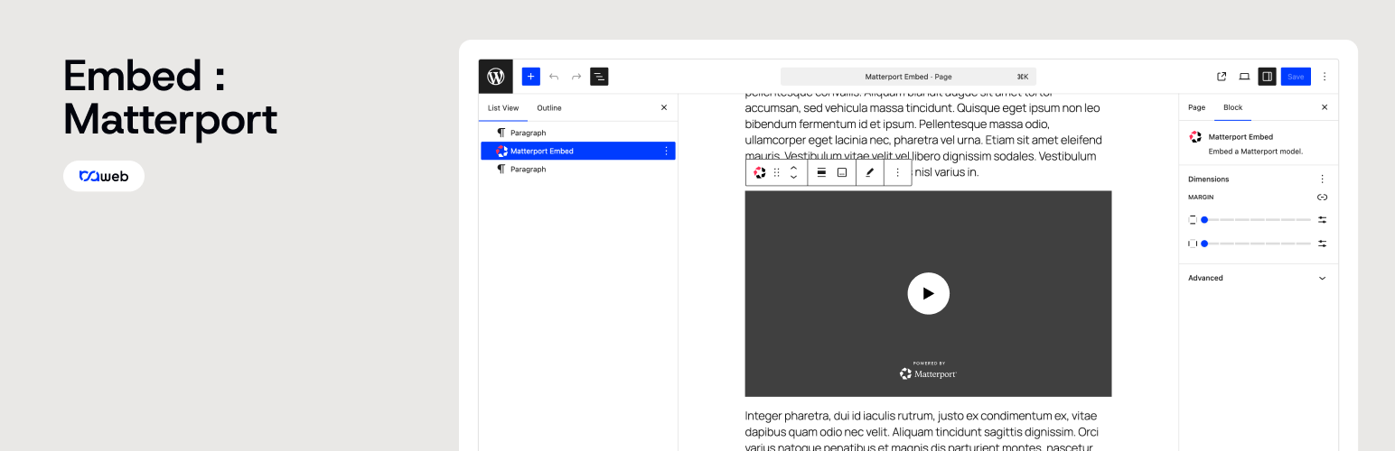This screenshot has height=451, width=1395.
Task: Click the block drag handle in toolbar
Action: 776,172
